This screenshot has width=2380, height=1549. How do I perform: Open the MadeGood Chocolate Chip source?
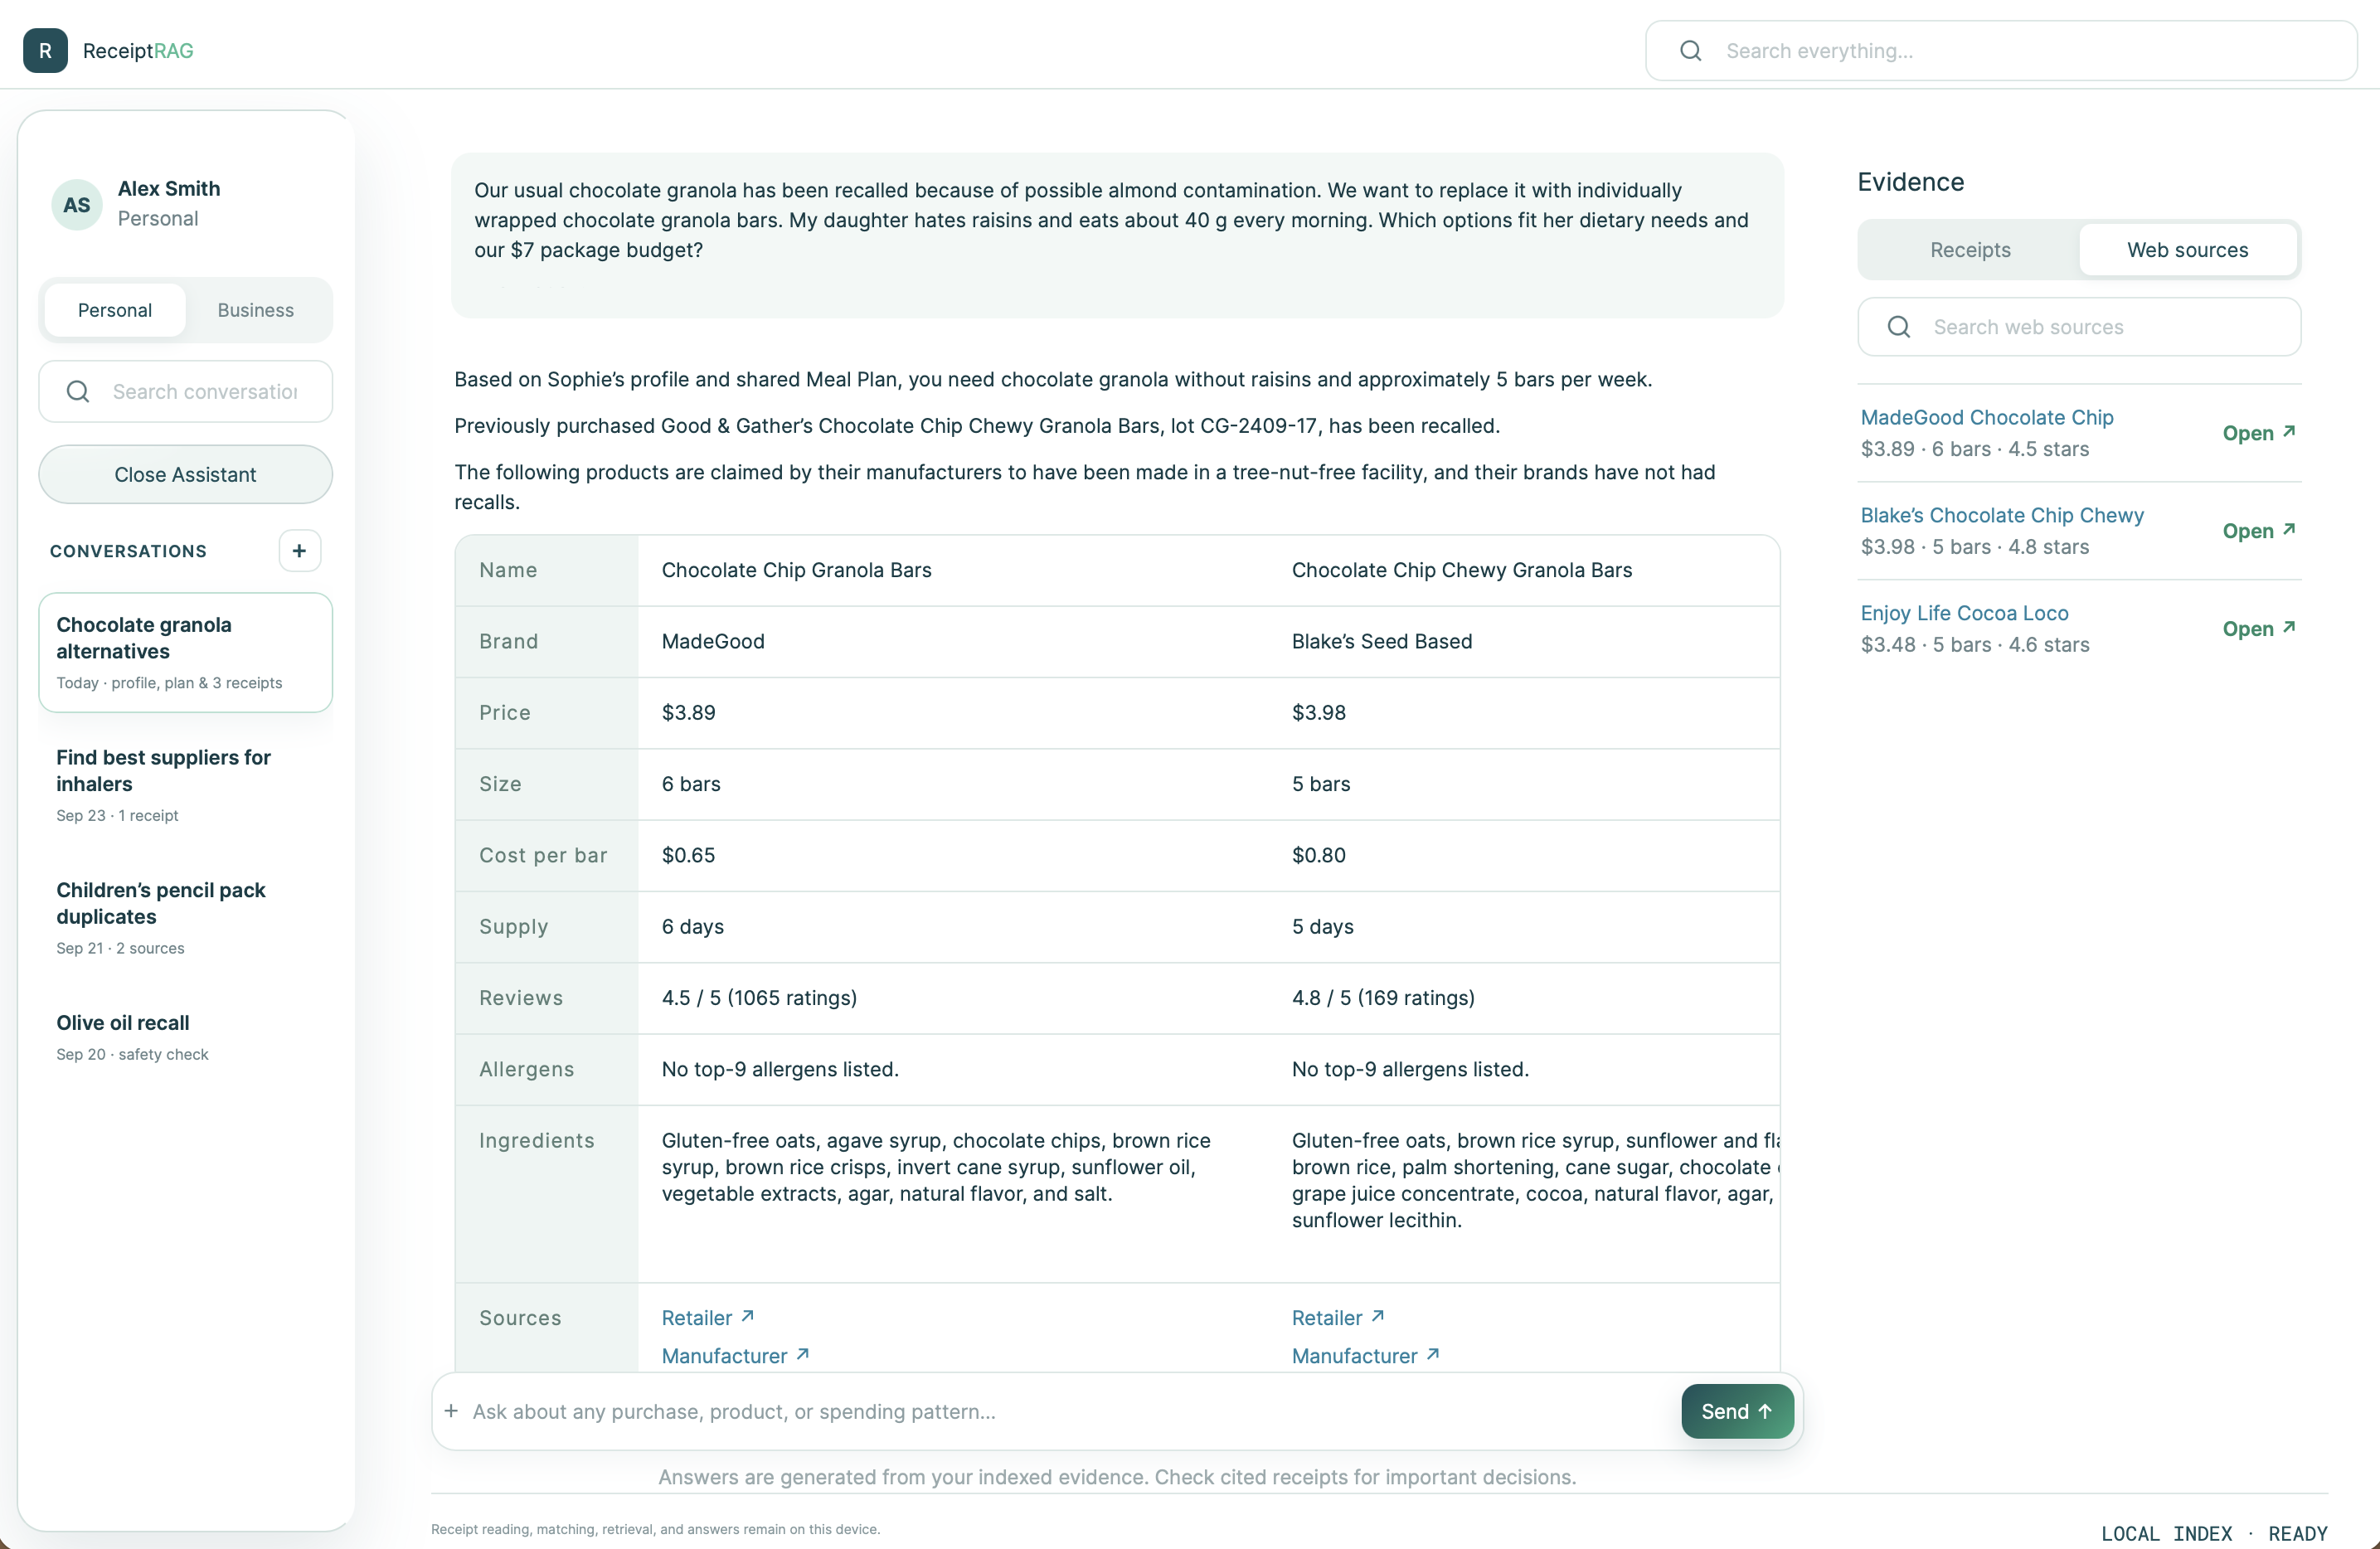tap(1986, 417)
